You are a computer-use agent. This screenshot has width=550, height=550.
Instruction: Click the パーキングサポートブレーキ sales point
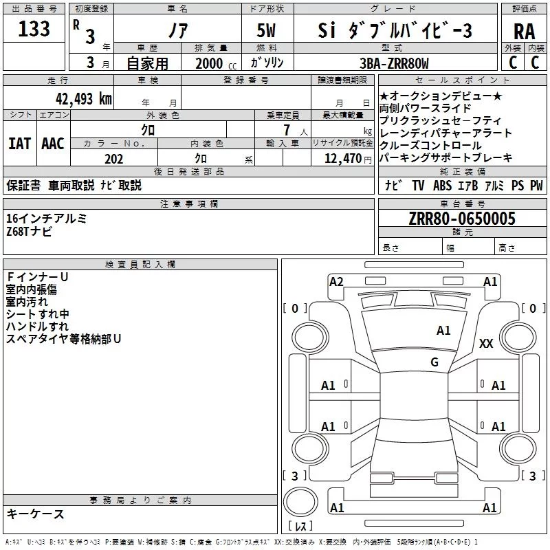coord(446,158)
